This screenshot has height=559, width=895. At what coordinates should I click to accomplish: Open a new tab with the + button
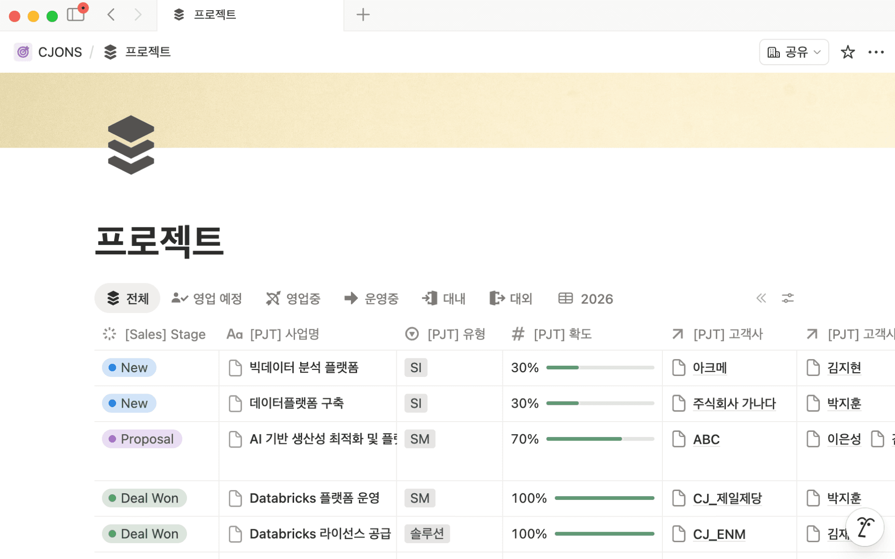[363, 14]
